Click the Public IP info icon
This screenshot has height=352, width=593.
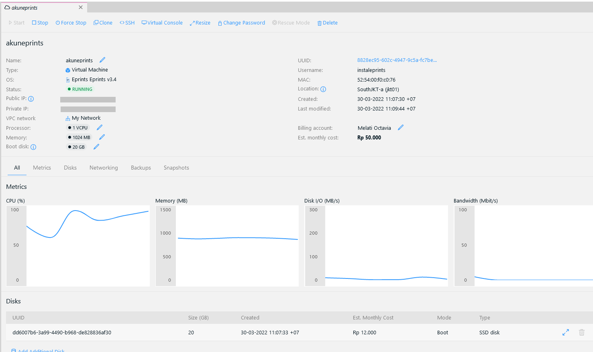[x=31, y=99]
